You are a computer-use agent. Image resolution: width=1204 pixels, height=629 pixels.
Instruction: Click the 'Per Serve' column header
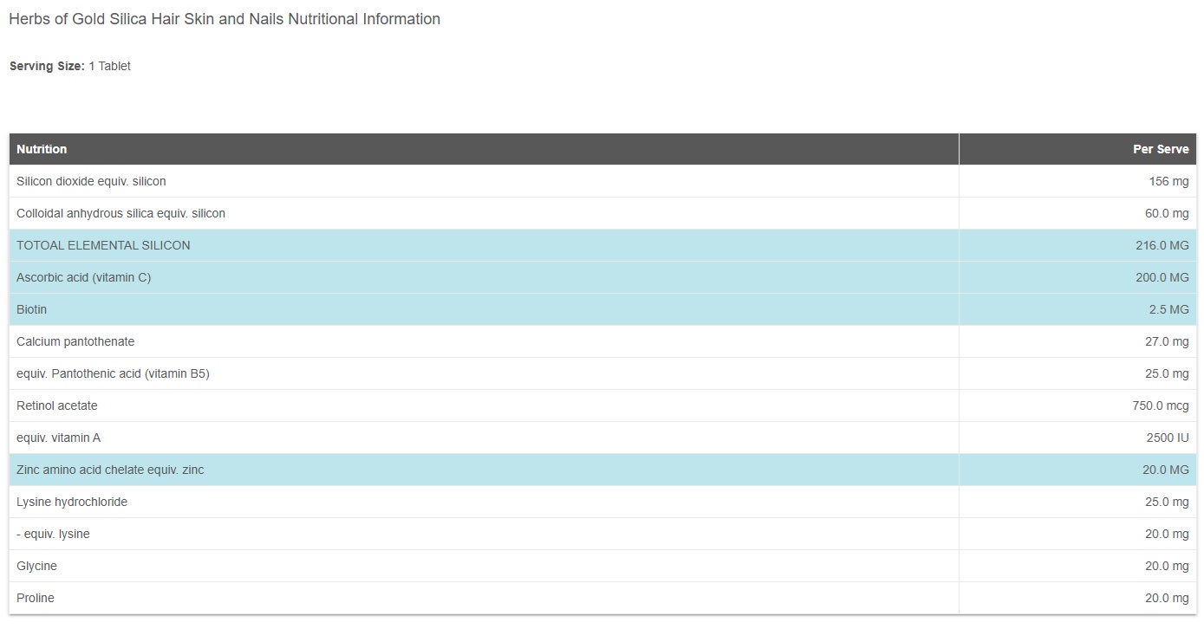tap(1077, 149)
